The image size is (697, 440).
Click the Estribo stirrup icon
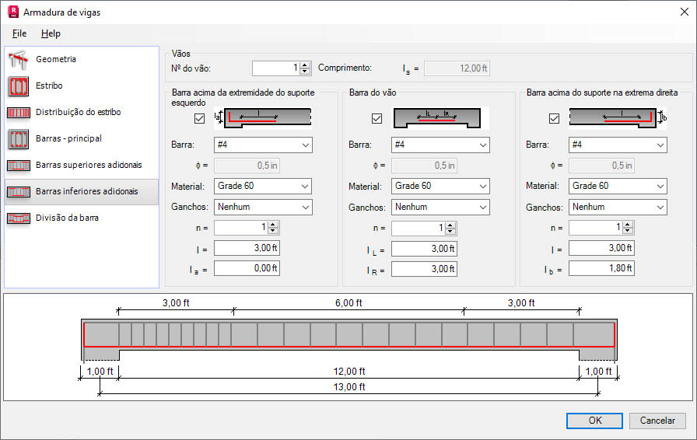pyautogui.click(x=18, y=86)
